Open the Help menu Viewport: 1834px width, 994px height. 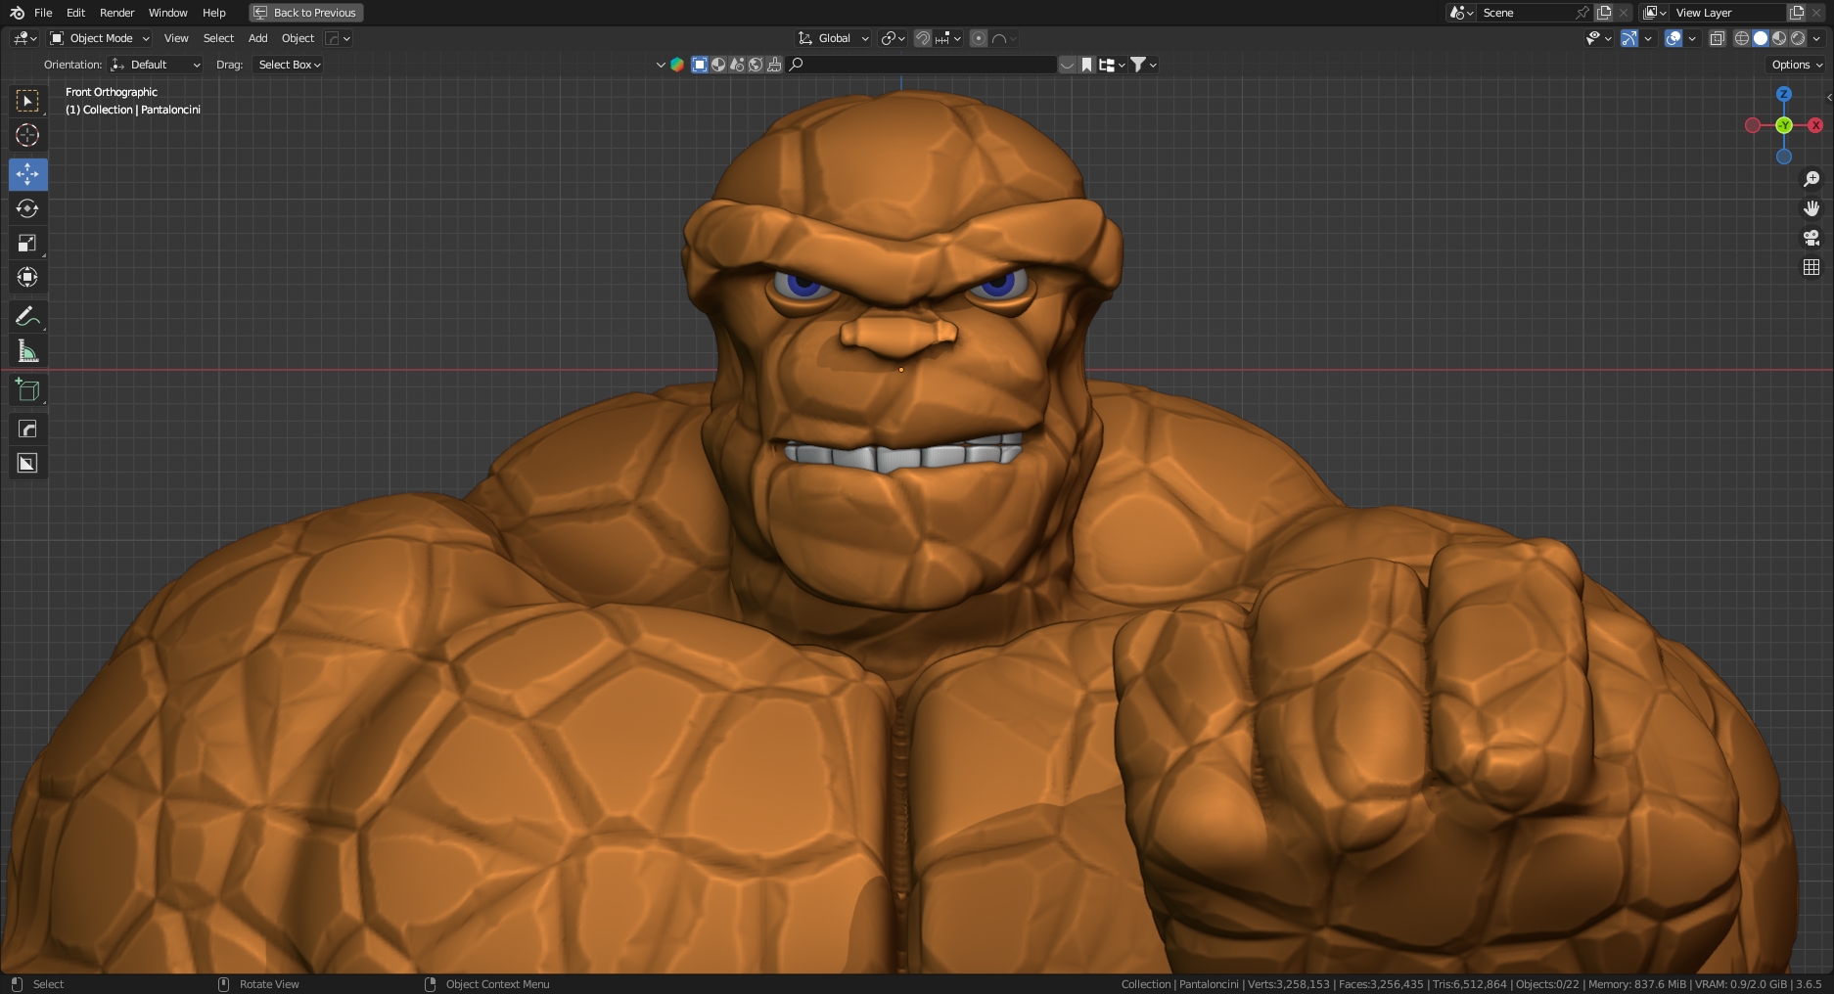213,13
